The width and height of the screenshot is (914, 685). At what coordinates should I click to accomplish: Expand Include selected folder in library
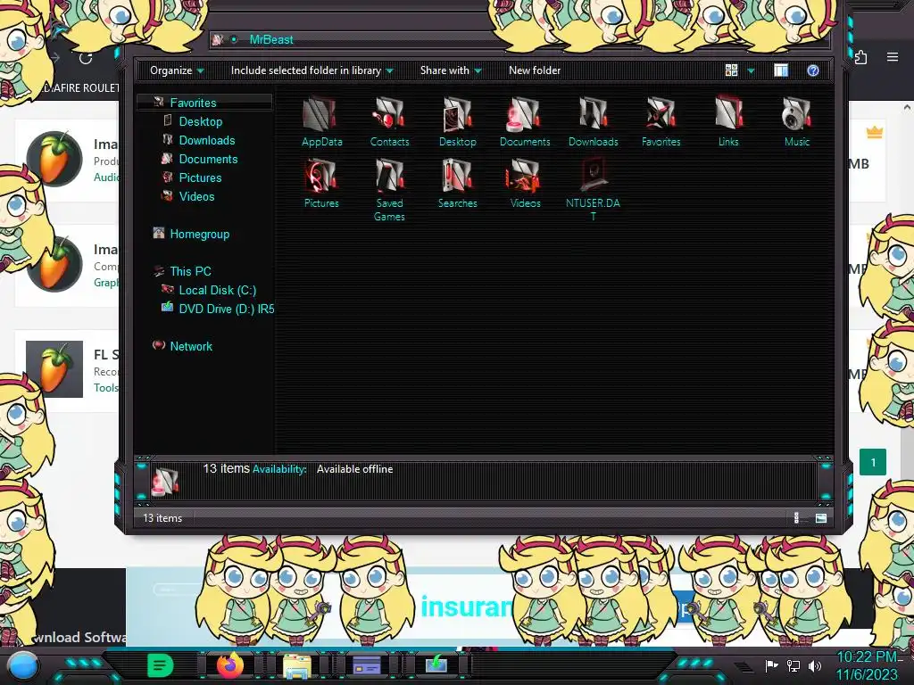pyautogui.click(x=312, y=70)
